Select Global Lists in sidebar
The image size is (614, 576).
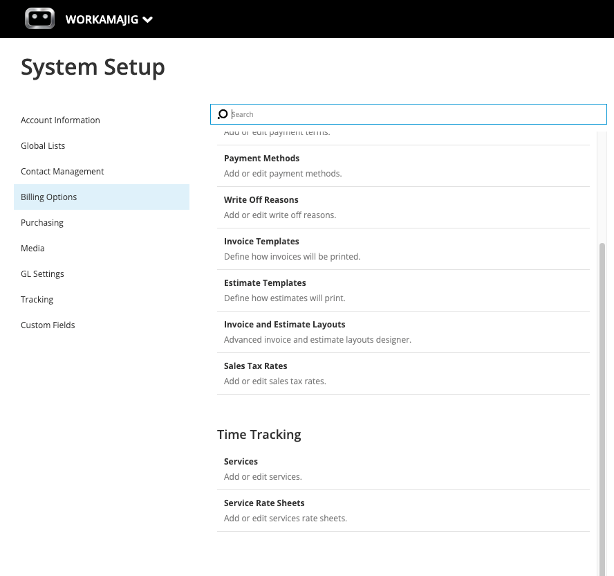coord(43,146)
